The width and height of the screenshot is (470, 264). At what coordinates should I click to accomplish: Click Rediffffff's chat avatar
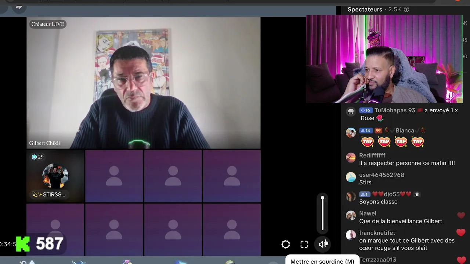click(x=351, y=158)
